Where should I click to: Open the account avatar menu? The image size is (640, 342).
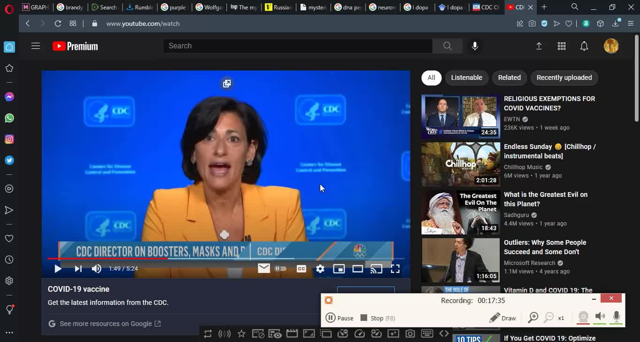tap(611, 46)
